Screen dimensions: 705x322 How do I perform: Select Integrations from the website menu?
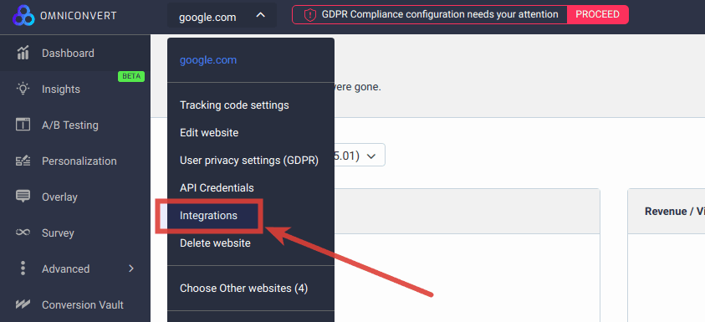click(x=208, y=216)
